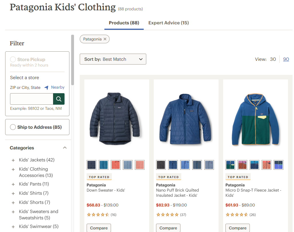This screenshot has width=294, height=232.
Task: Expand the Kids' Pants plus icon
Action: (x=13, y=184)
